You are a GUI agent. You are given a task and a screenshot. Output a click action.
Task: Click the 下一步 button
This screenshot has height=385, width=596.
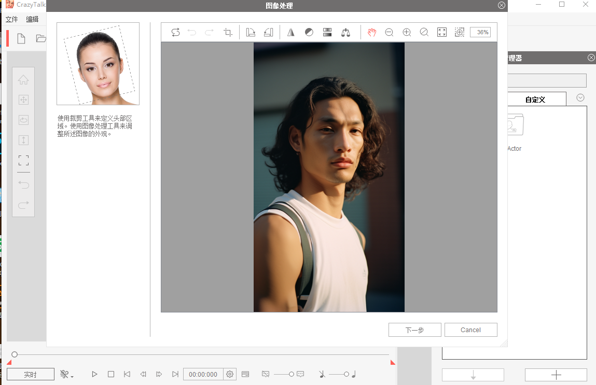coord(414,330)
